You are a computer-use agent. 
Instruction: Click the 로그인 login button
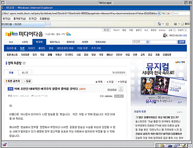pos(107,30)
